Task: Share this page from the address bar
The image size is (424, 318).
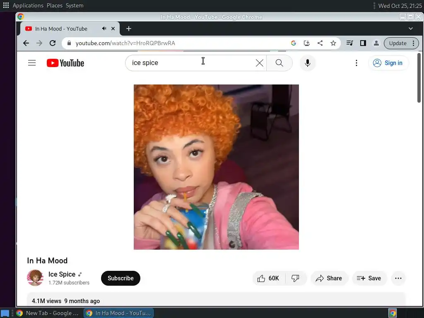Action: pos(320,43)
